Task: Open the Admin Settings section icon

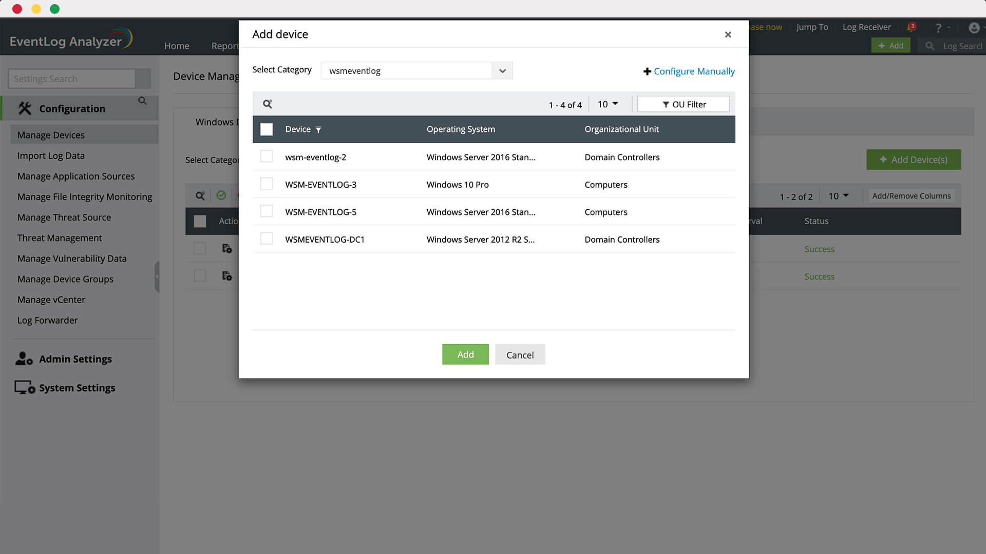Action: click(23, 359)
